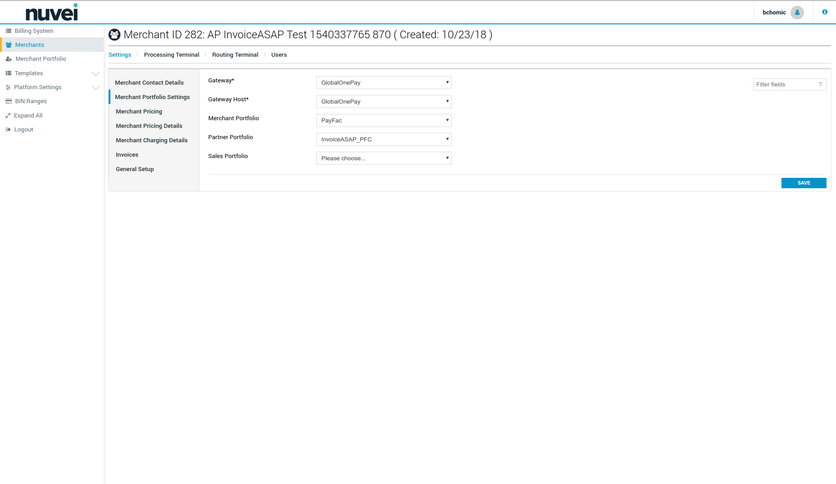Click Expand All in sidebar
The height and width of the screenshot is (484, 836).
[28, 116]
